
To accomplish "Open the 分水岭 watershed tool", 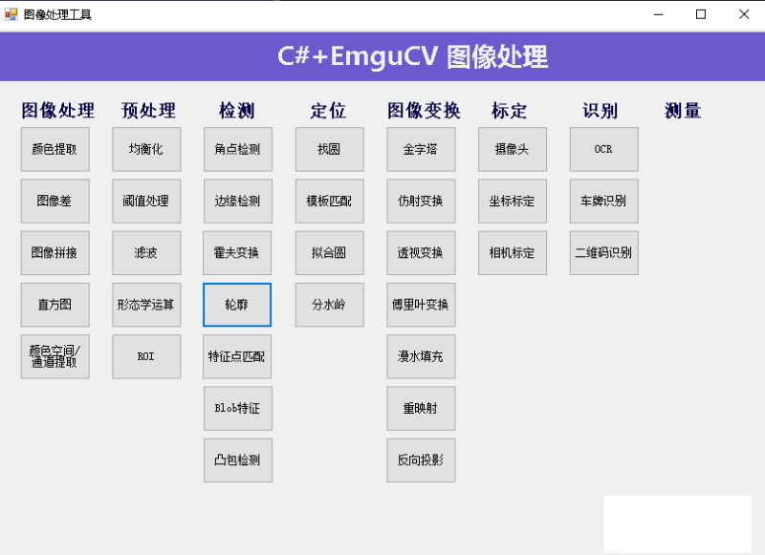I will pos(329,305).
